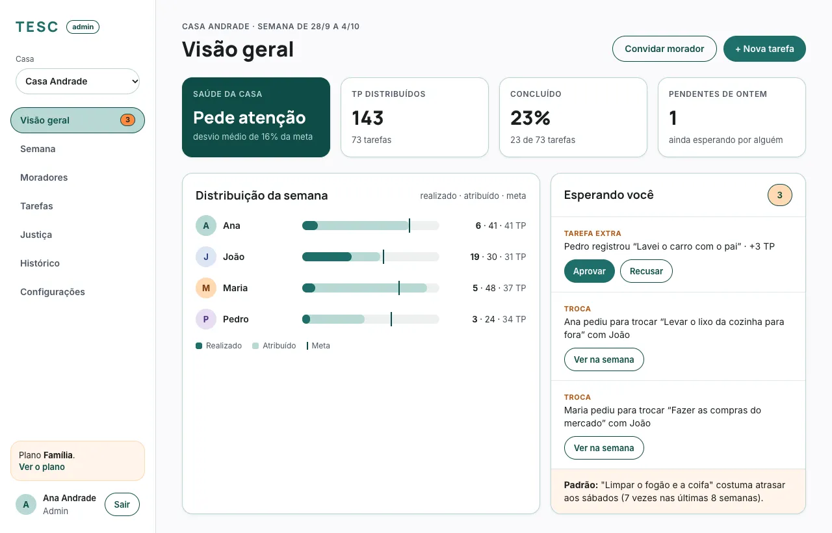This screenshot has height=533, width=832.
Task: Click João's J avatar circle
Action: [x=206, y=257]
